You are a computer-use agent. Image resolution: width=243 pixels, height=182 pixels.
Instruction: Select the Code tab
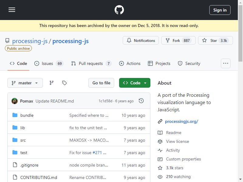point(18,63)
